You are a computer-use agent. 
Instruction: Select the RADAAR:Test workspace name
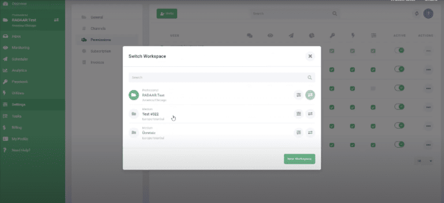[153, 95]
